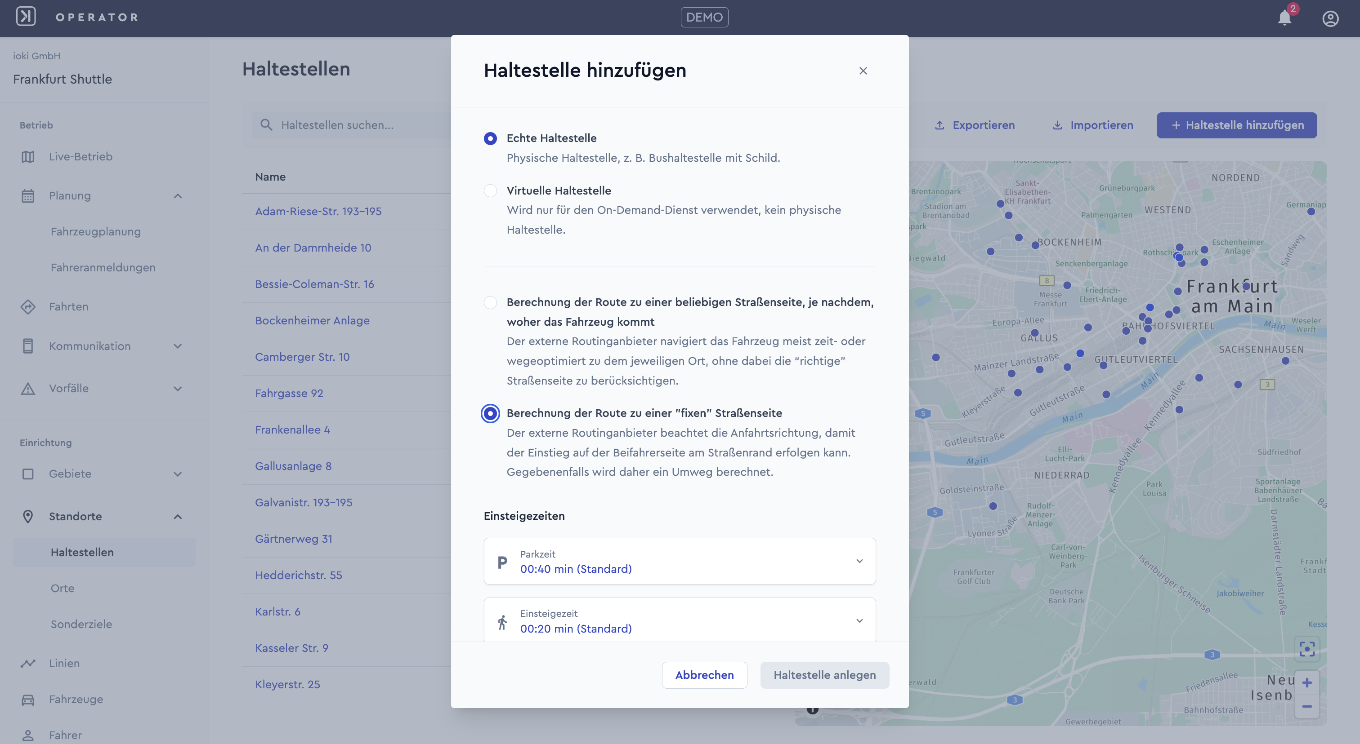This screenshot has height=744, width=1360.
Task: Click the ioki Operator logo icon
Action: [x=26, y=17]
